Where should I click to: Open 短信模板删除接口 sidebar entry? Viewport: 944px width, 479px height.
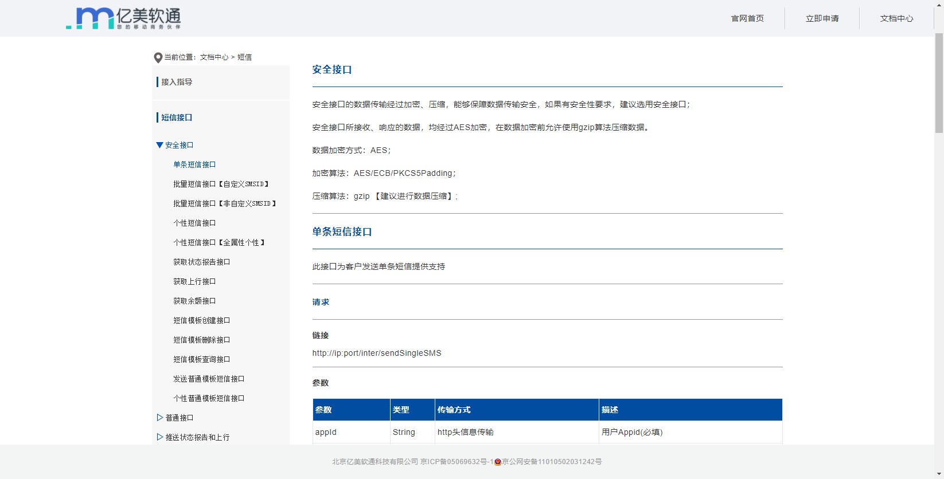click(x=202, y=340)
